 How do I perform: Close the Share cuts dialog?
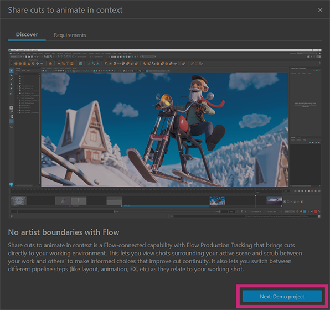pyautogui.click(x=320, y=10)
